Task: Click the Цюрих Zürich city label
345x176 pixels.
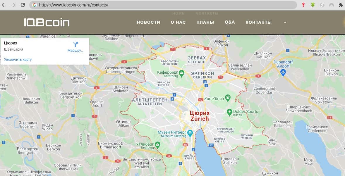Action: [200, 116]
